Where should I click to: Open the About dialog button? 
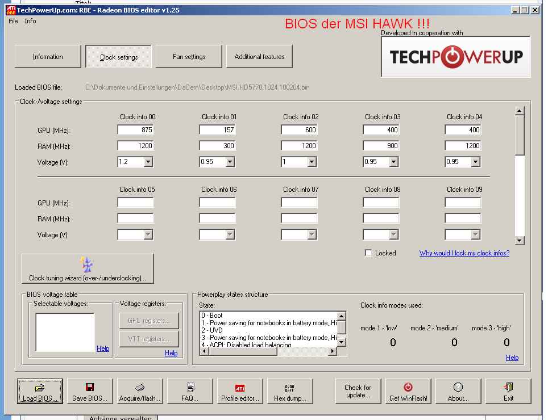(458, 391)
